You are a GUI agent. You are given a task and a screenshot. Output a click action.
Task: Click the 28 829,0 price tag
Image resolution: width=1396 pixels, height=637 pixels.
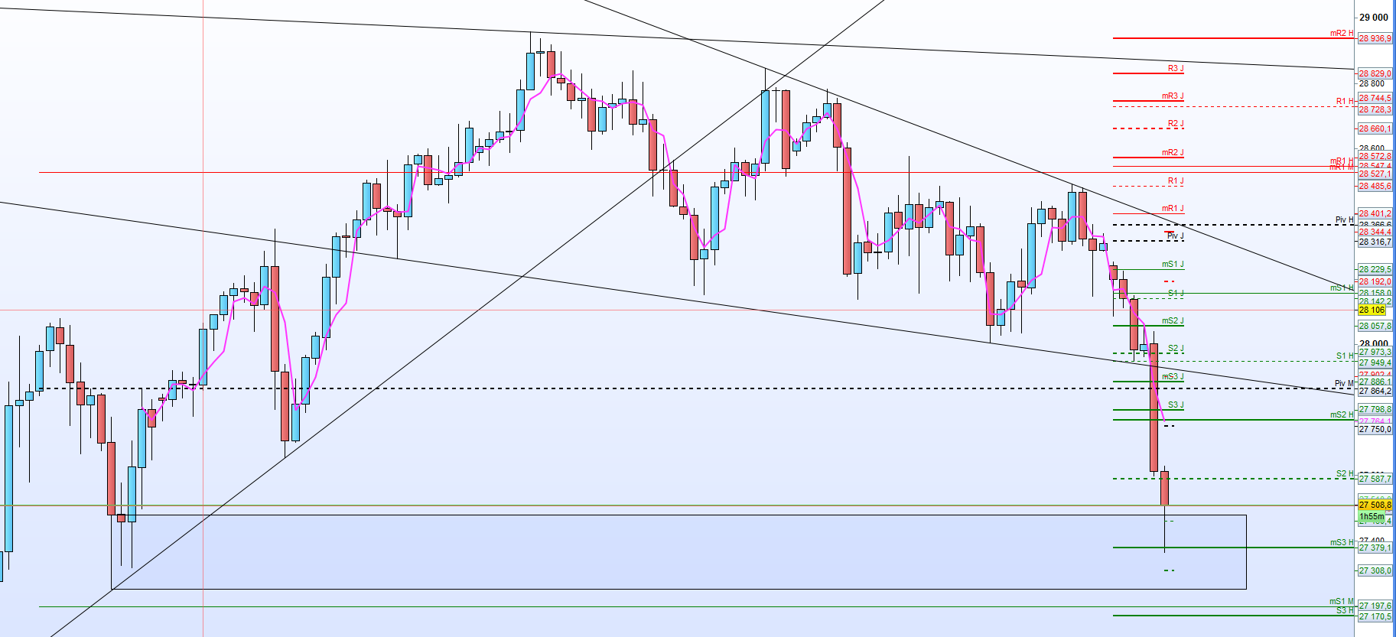[1375, 73]
